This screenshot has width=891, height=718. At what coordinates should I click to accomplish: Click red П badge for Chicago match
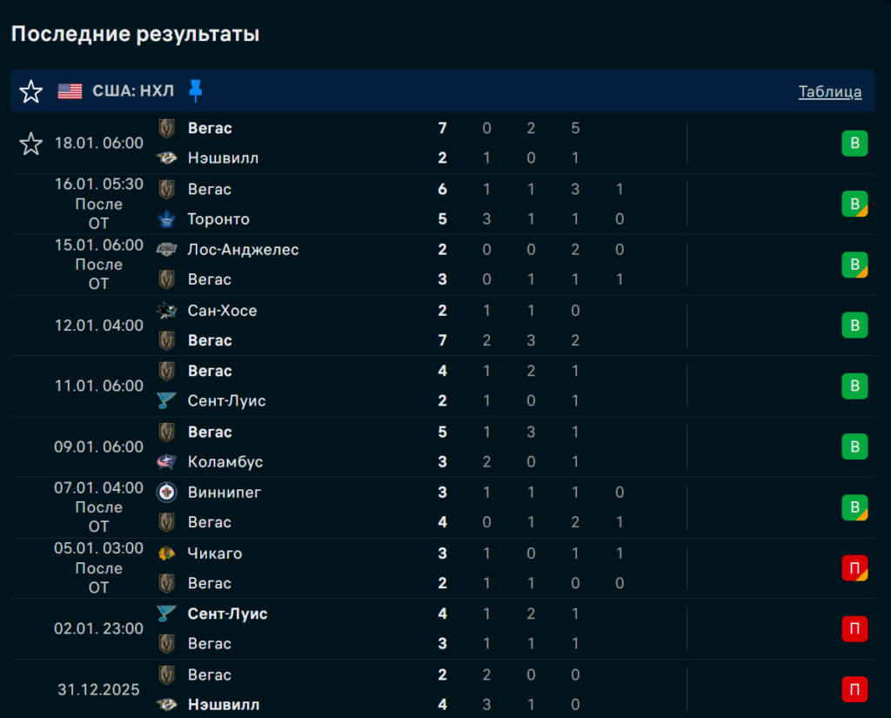click(854, 568)
